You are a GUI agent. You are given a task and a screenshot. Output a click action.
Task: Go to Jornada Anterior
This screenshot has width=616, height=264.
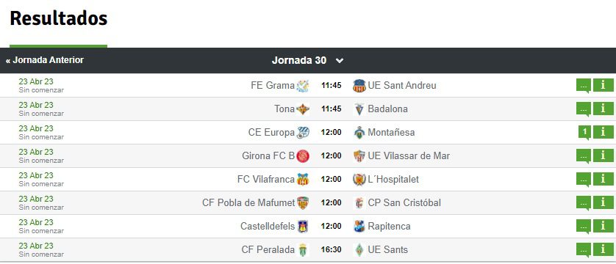[x=45, y=60]
